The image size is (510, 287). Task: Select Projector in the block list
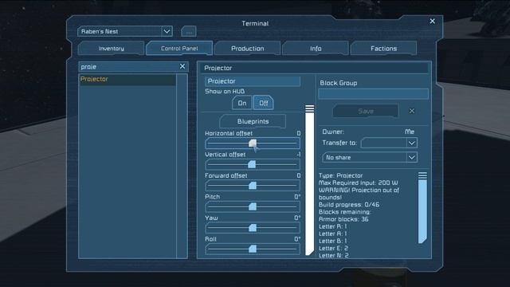point(127,79)
